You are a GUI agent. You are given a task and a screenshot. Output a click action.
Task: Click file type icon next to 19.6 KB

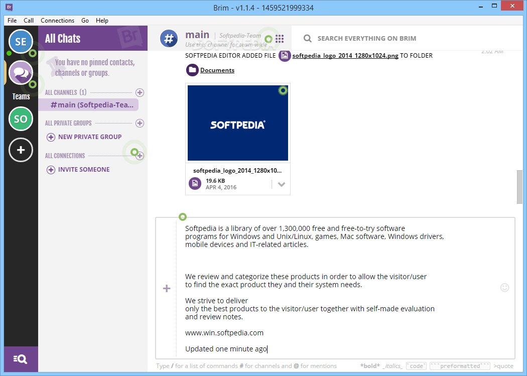195,183
